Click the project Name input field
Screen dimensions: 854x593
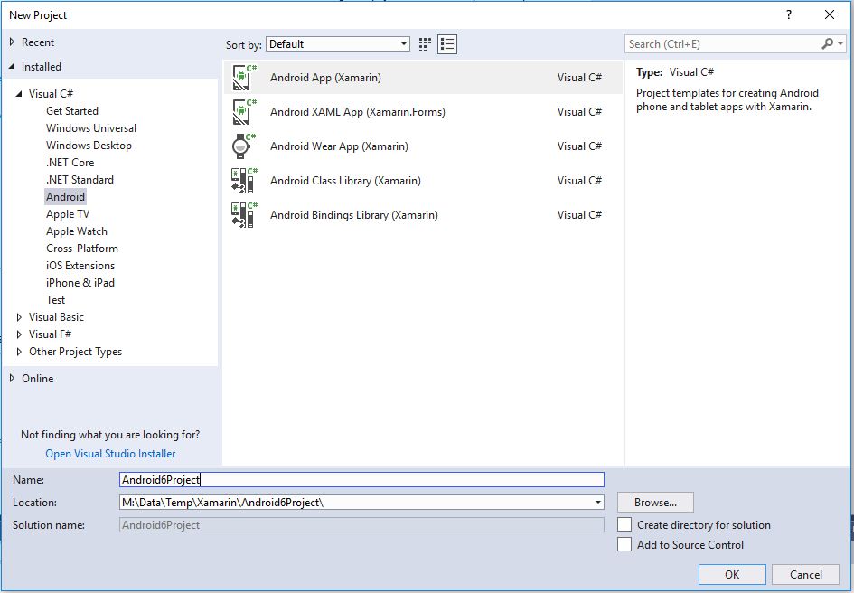(x=361, y=480)
